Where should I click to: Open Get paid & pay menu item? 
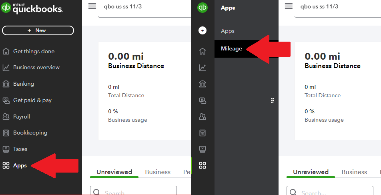click(32, 100)
